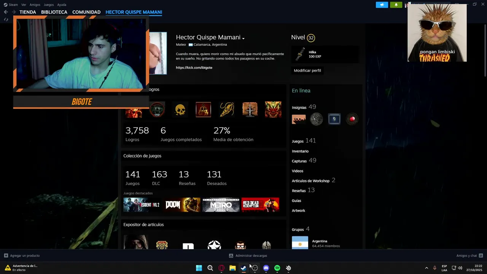Viewport: 487px width, 274px height.
Task: Launch Opera GX from taskbar
Action: coord(221,268)
